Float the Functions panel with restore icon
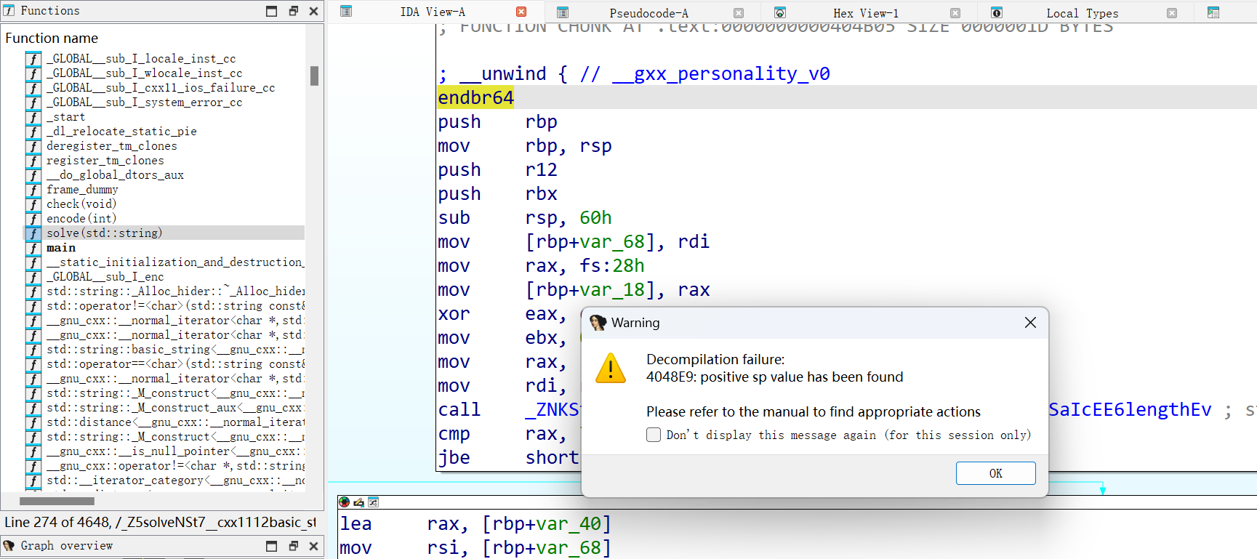Image resolution: width=1257 pixels, height=559 pixels. point(293,11)
